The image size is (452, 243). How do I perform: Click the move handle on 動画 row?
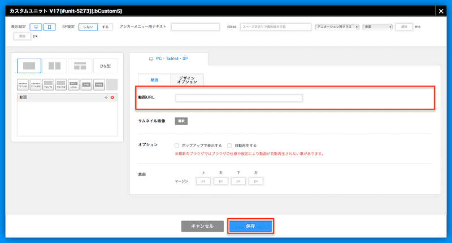pyautogui.click(x=106, y=98)
